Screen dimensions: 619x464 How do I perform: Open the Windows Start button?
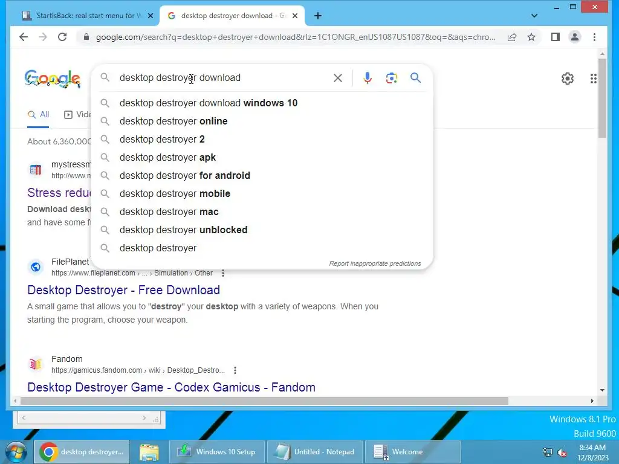(x=16, y=452)
